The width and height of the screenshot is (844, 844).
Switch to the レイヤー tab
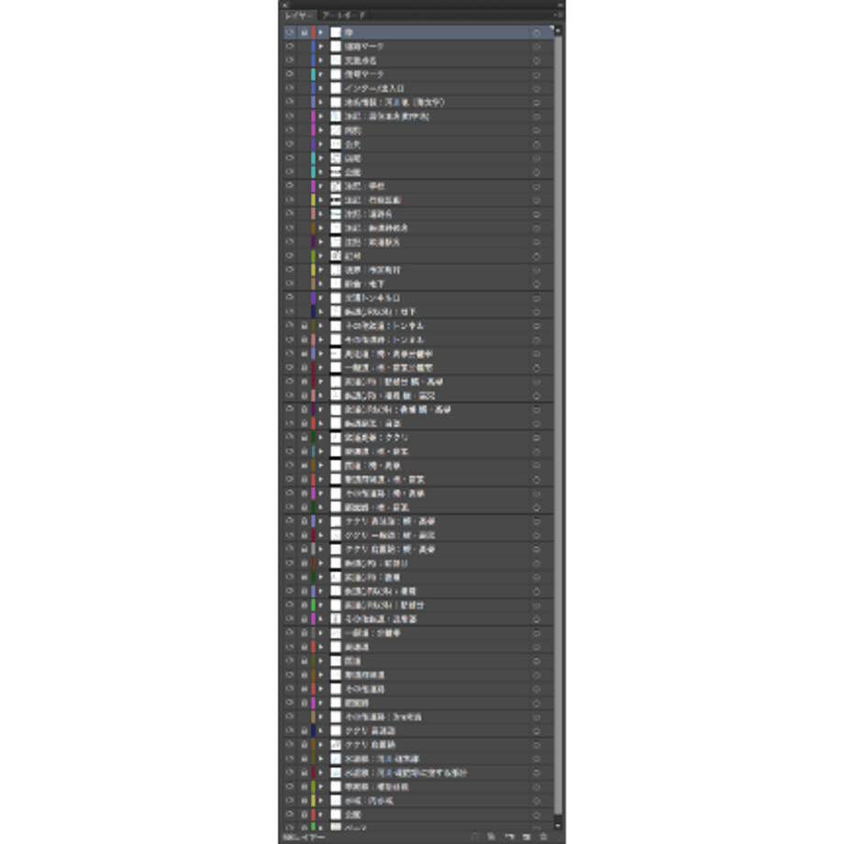pos(298,15)
